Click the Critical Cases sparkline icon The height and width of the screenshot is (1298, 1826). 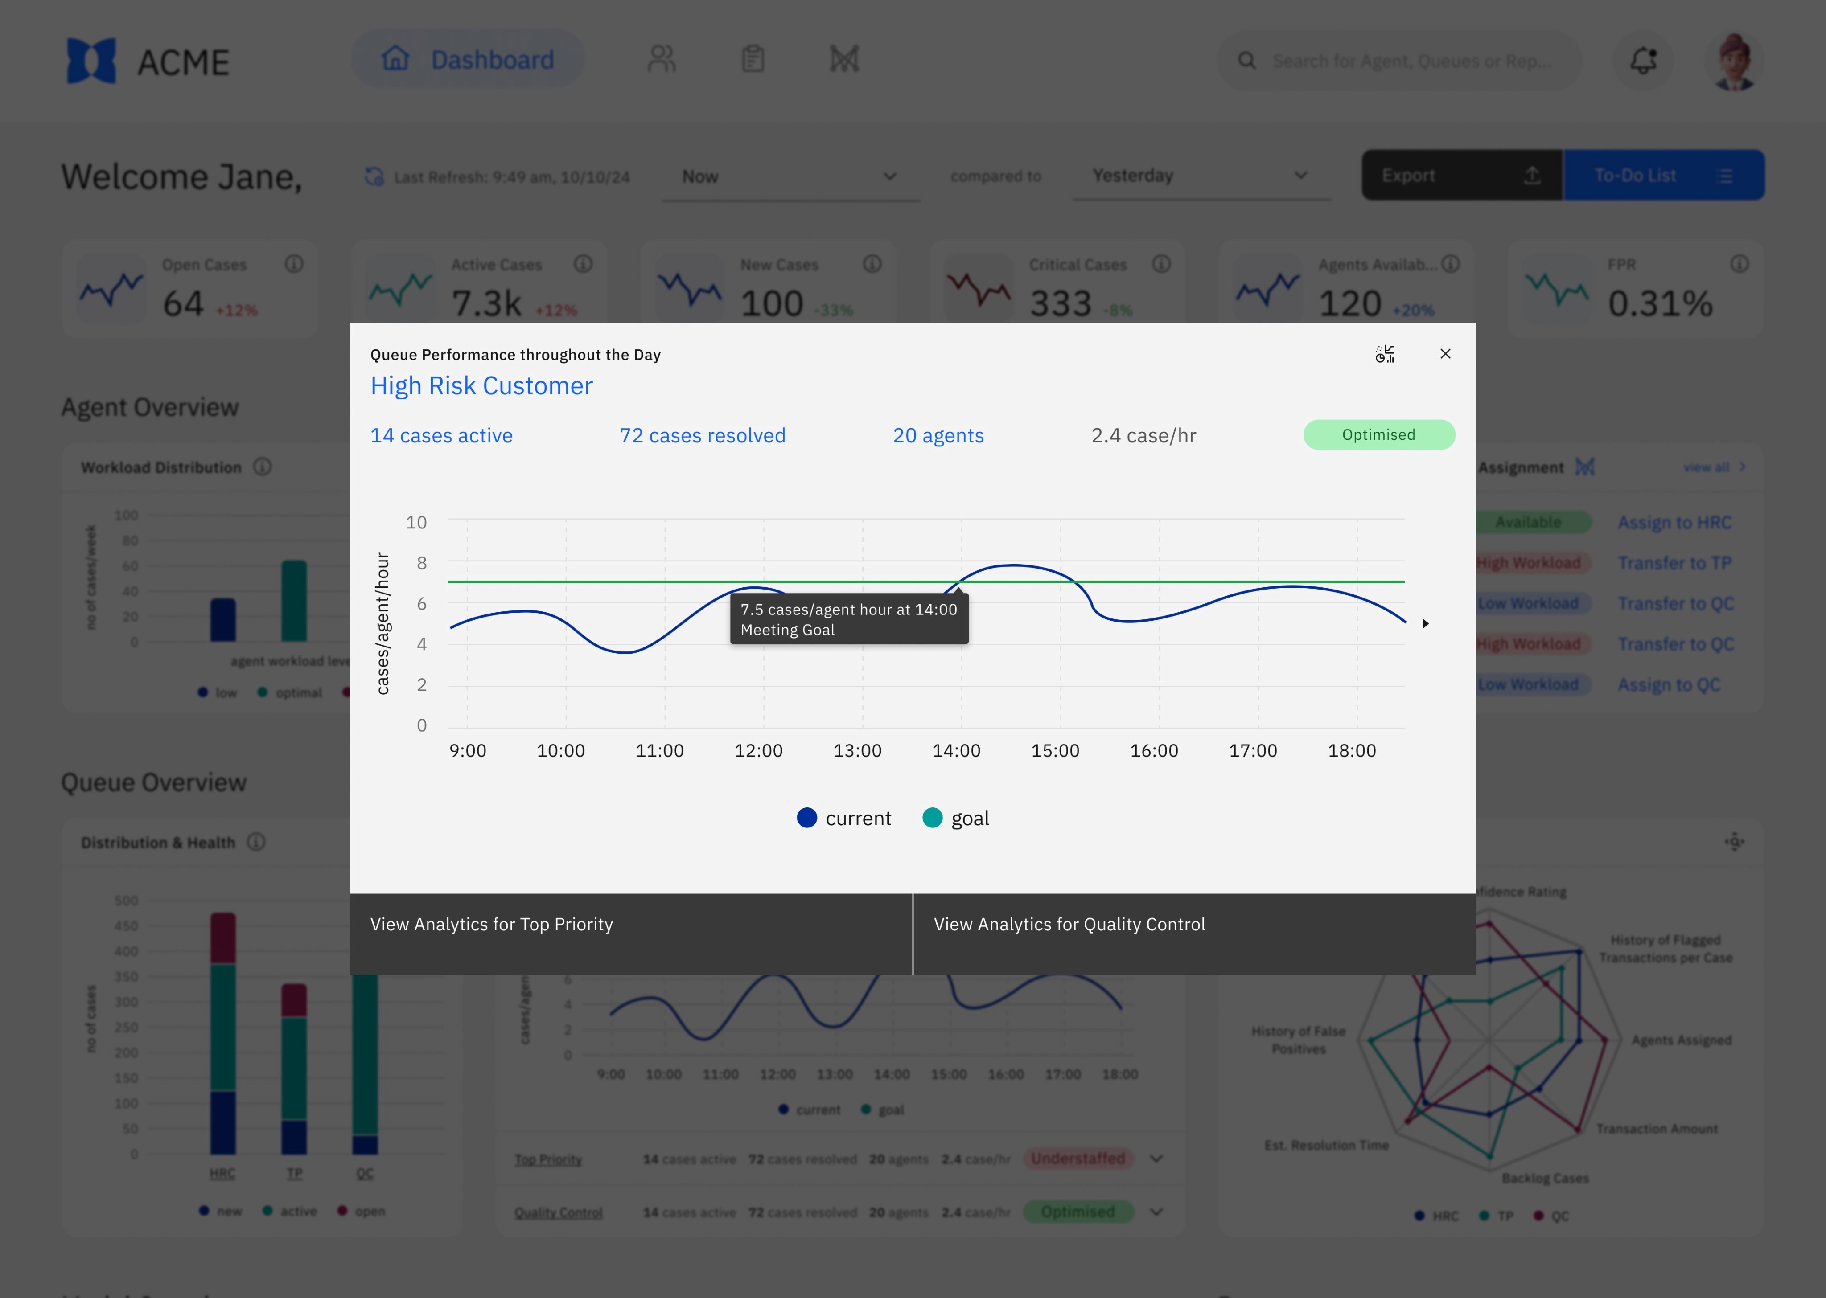point(979,289)
